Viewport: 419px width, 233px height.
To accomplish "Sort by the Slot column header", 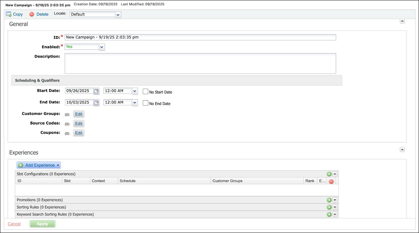I will point(76,181).
